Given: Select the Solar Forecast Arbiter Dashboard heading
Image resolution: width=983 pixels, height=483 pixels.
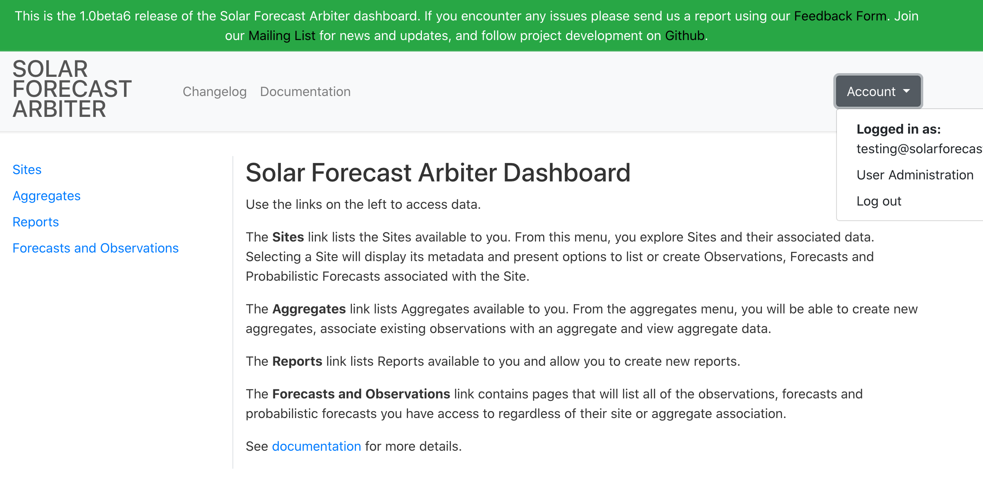Looking at the screenshot, I should [x=437, y=172].
